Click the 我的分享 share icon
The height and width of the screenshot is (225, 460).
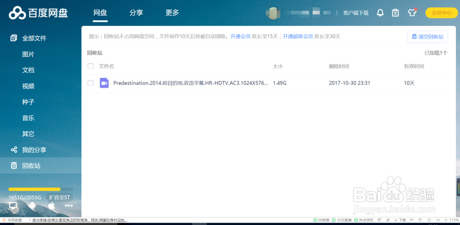14,150
